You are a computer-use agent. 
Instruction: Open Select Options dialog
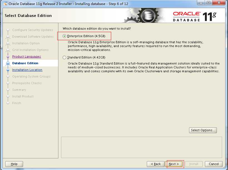(203, 130)
